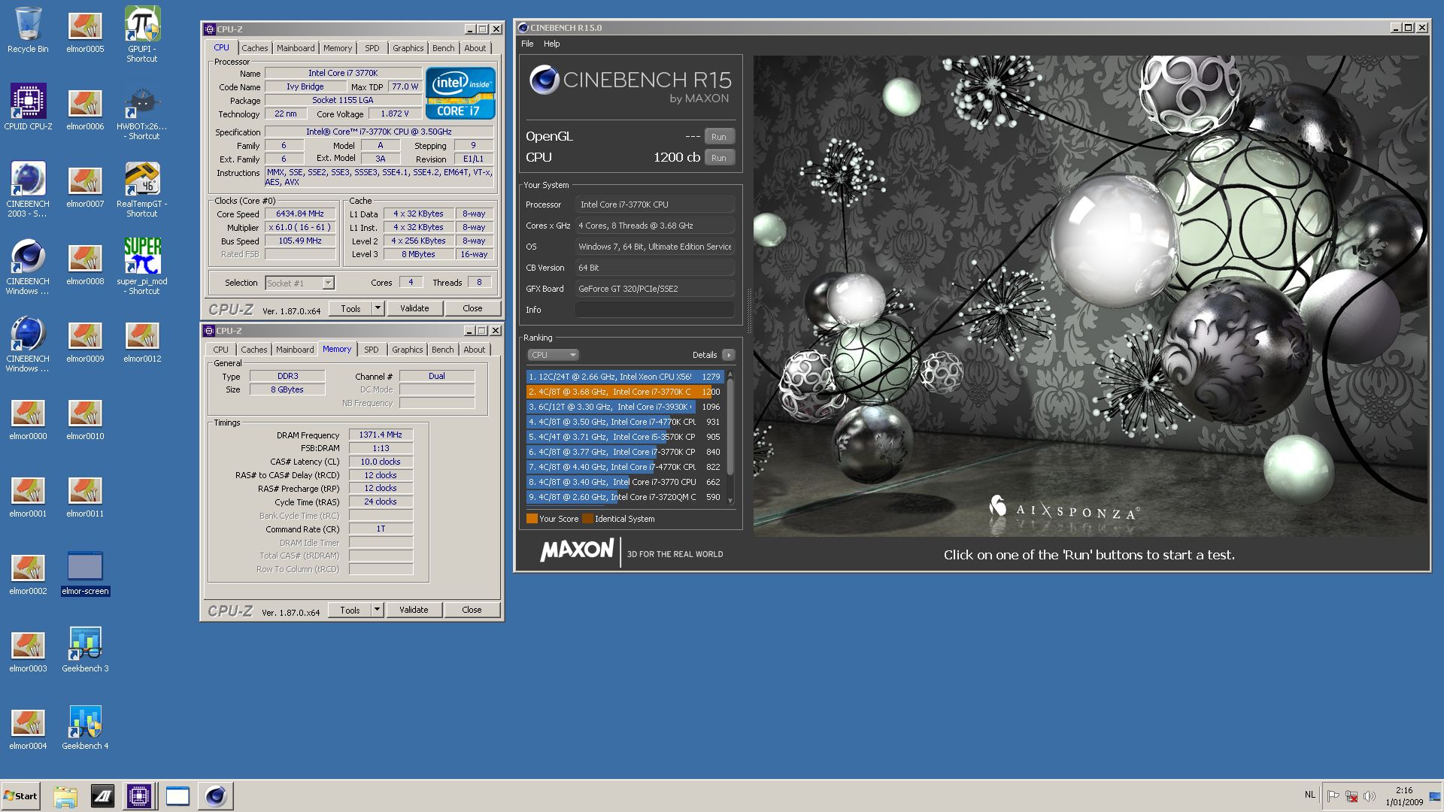Click the volume icon in system tray
1444x812 pixels.
click(1369, 796)
